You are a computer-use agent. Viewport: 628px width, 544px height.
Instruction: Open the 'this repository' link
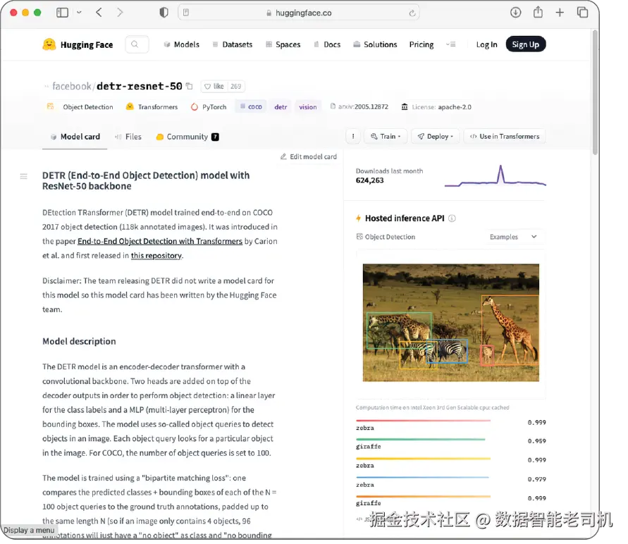click(x=156, y=255)
